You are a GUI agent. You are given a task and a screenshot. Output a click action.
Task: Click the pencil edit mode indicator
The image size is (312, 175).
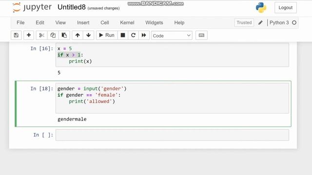(x=260, y=23)
